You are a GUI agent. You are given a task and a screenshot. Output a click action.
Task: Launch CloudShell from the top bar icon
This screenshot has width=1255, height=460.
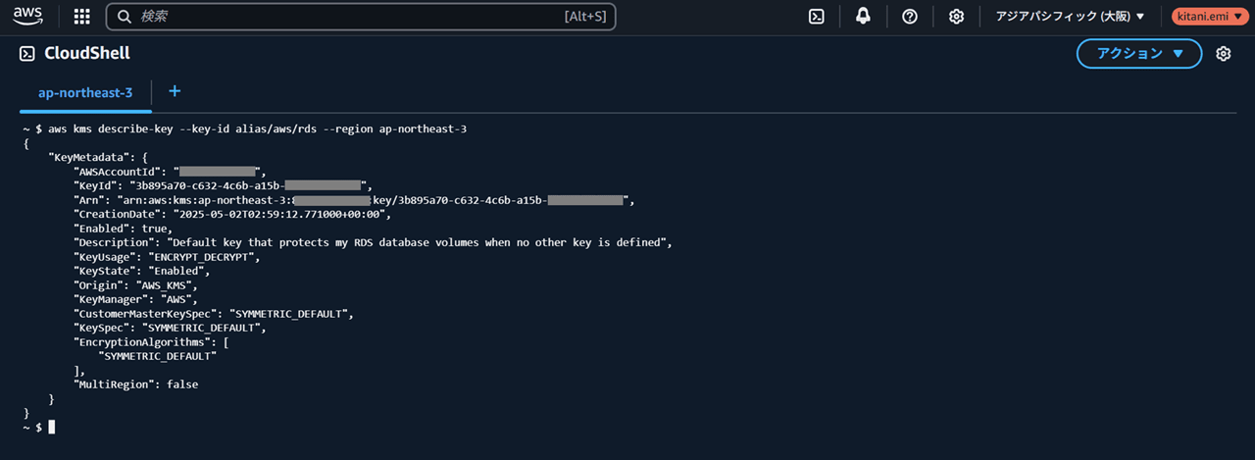coord(816,17)
